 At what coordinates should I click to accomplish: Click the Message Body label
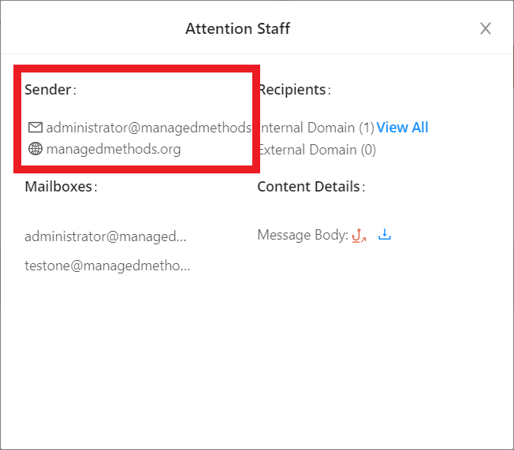click(x=302, y=235)
